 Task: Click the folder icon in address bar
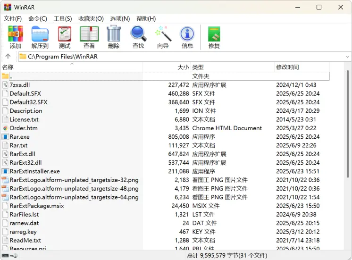click(23, 56)
